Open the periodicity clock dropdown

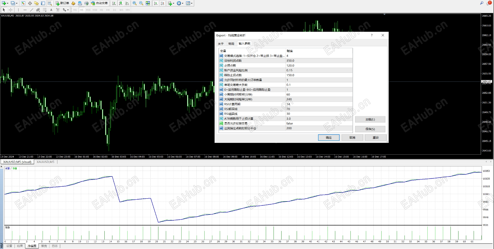[180, 3]
